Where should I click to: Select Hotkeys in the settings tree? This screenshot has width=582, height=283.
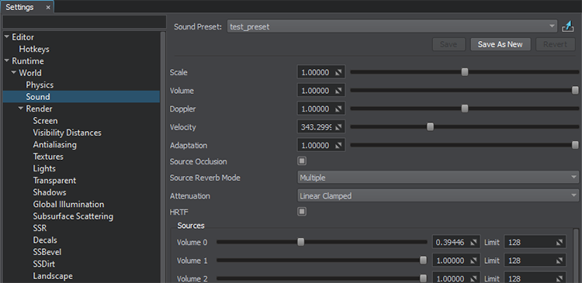(34, 49)
